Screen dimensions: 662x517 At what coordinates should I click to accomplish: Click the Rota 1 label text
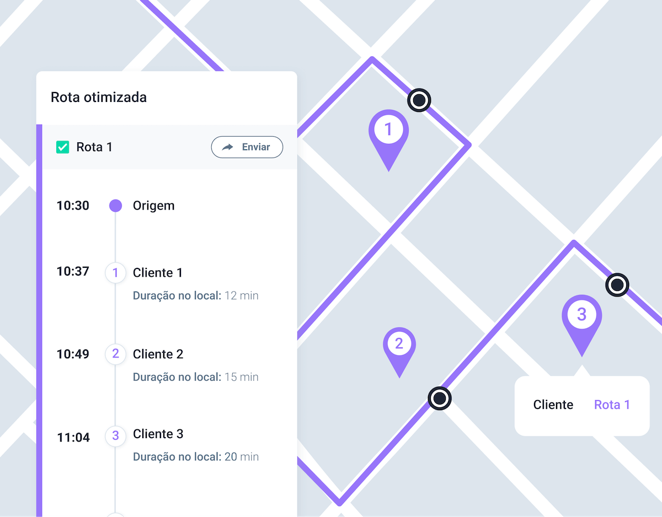coord(94,147)
